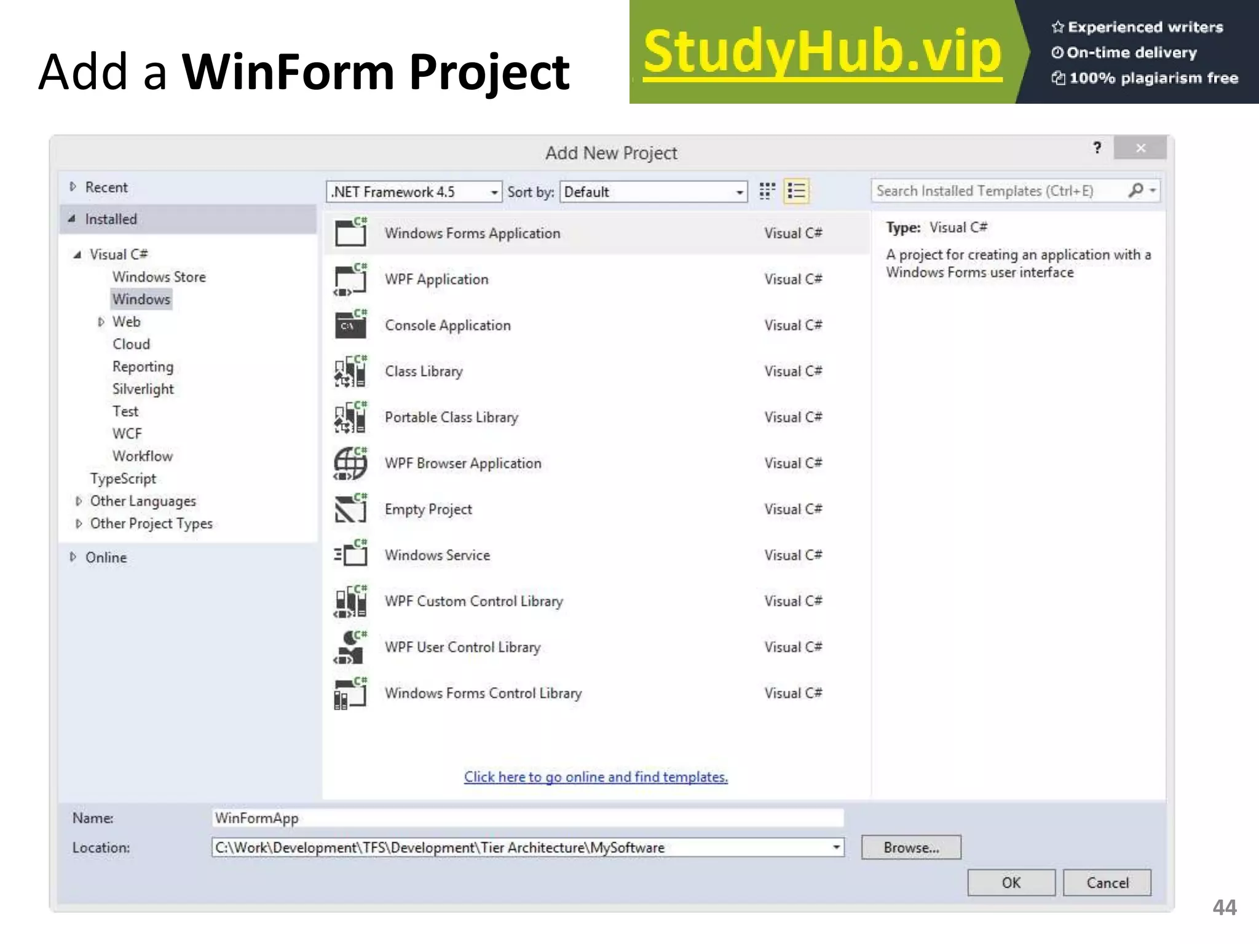Select the WPF User Control Library icon
The width and height of the screenshot is (1259, 944).
pos(350,647)
